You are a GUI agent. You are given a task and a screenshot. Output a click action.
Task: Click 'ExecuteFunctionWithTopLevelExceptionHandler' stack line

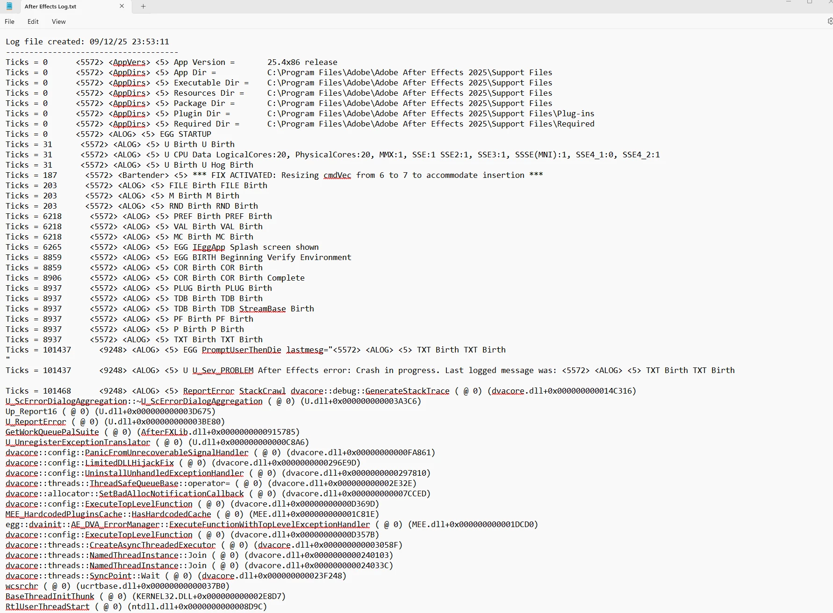coord(272,524)
